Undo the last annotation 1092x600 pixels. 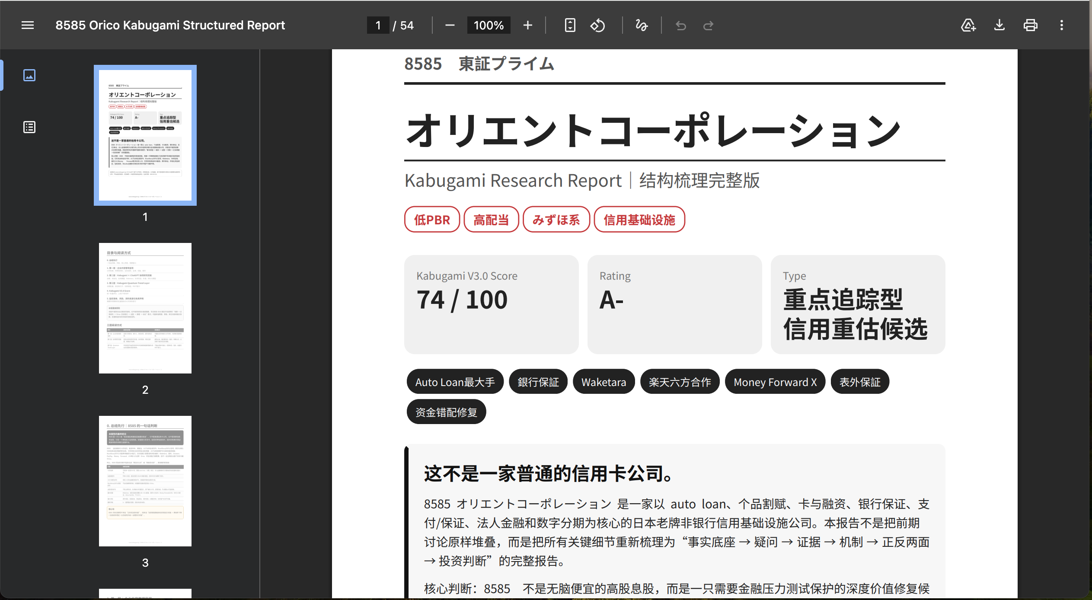pos(681,26)
